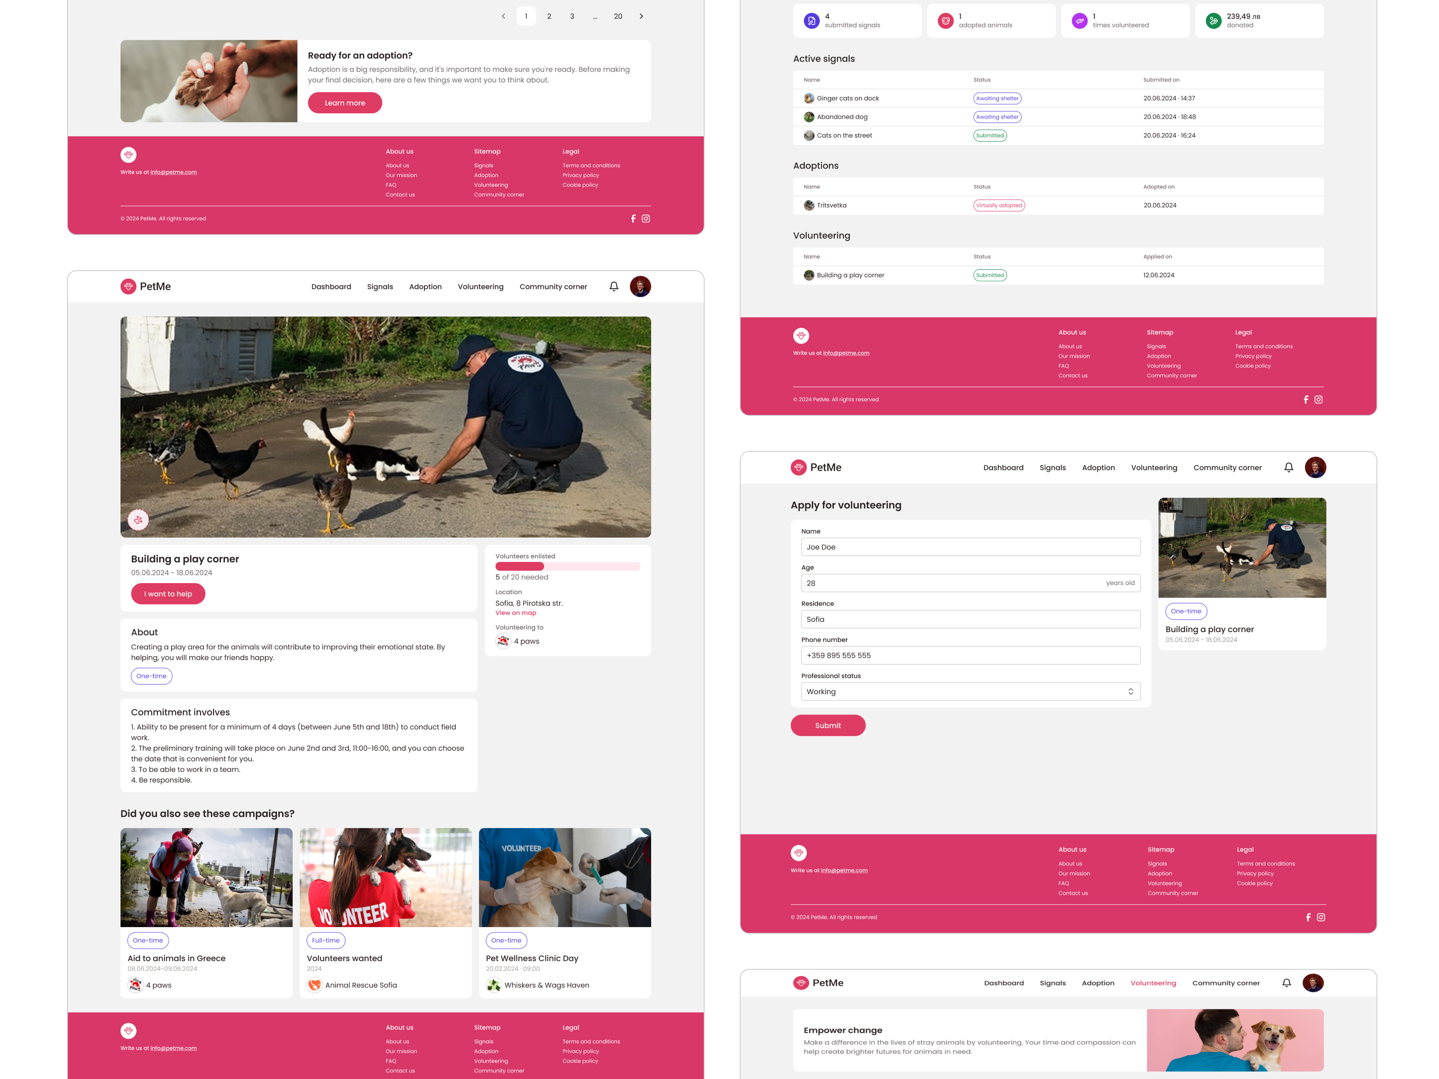The height and width of the screenshot is (1079, 1439).
Task: Select page 2 in the pagination
Action: point(549,16)
